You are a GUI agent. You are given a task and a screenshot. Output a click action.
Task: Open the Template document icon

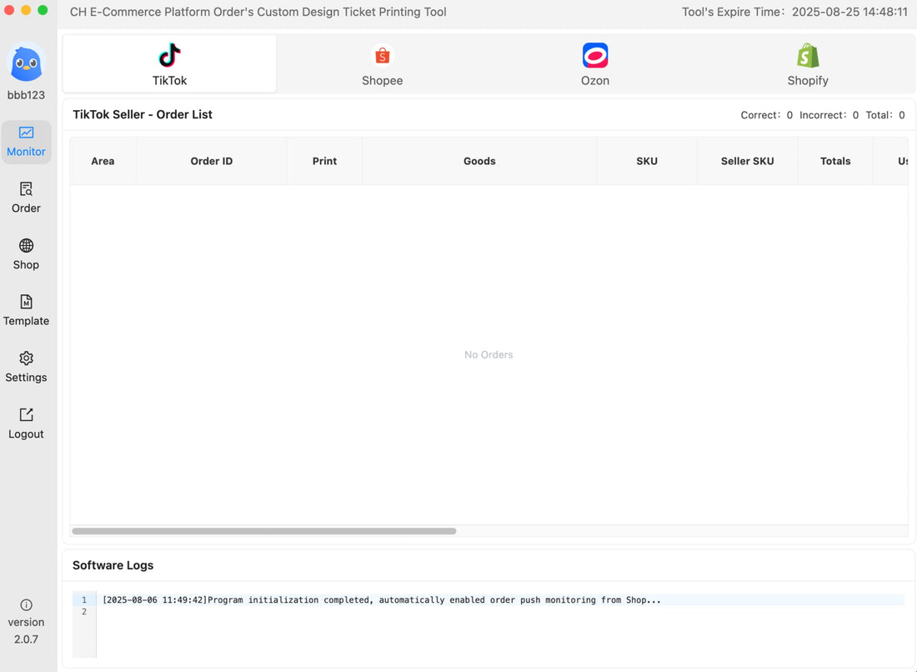[x=26, y=302]
